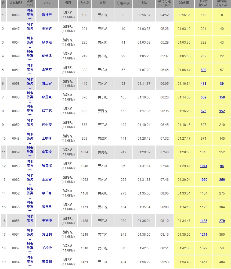The width and height of the screenshot is (231, 269).
Task: Open runner 王建順's name link
Action: coord(47,221)
